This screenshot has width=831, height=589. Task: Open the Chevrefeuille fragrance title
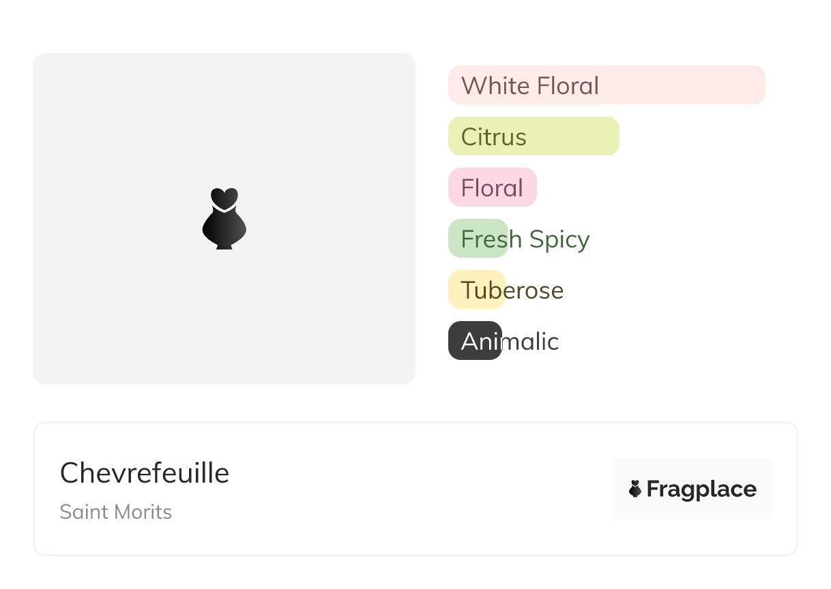click(145, 473)
